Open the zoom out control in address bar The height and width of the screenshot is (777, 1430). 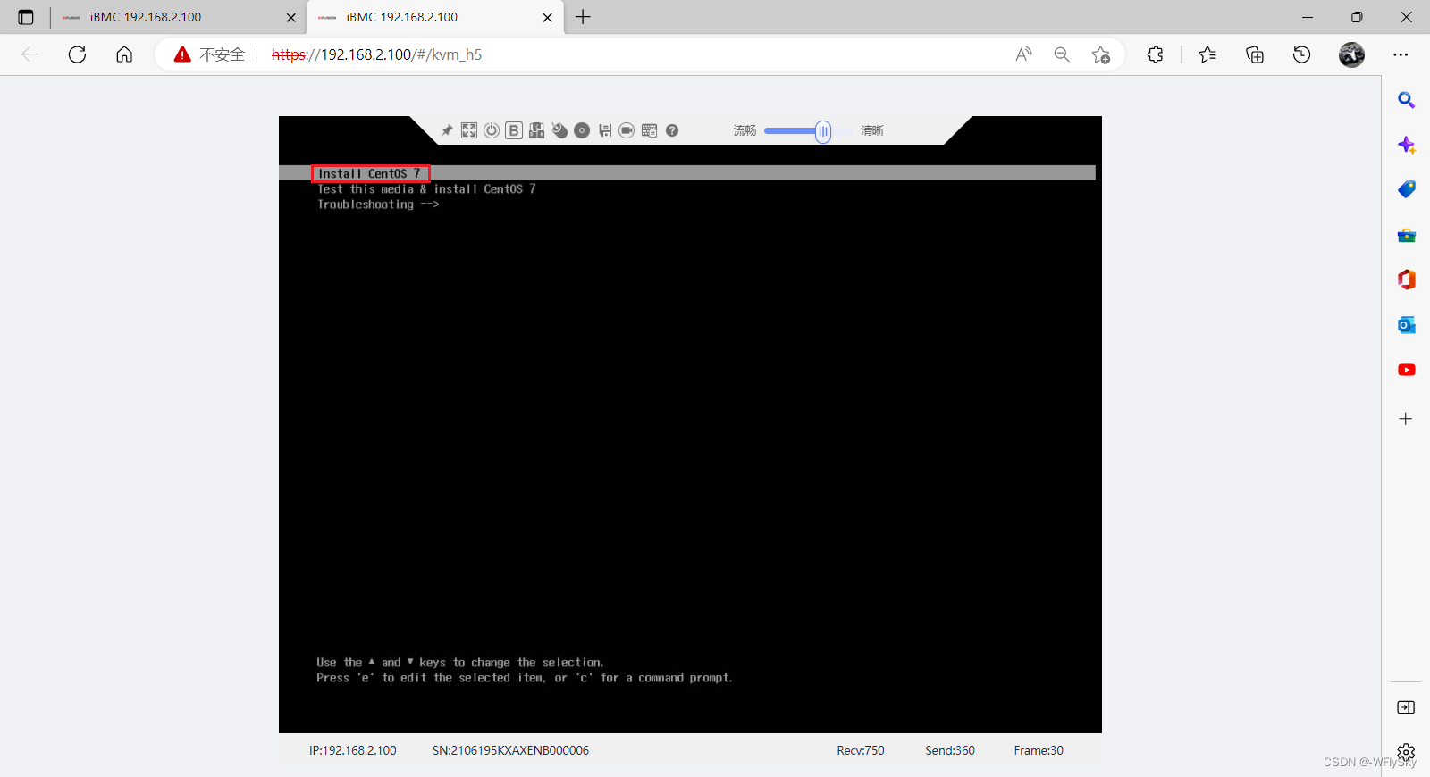(1062, 54)
